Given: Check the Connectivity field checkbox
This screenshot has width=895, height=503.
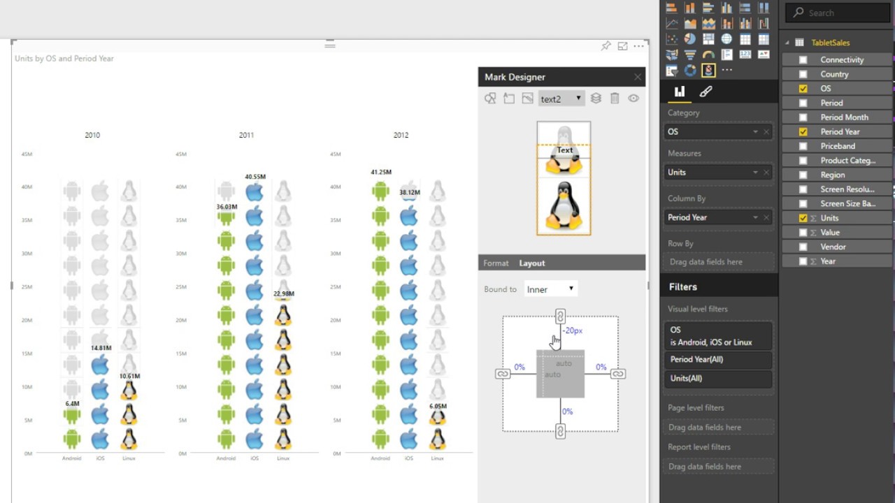Looking at the screenshot, I should (803, 60).
